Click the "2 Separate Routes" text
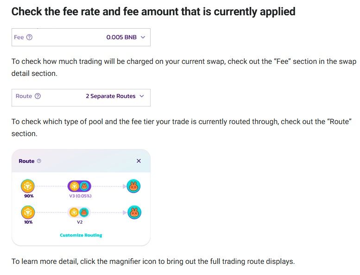The height and width of the screenshot is (275, 360). coord(111,96)
